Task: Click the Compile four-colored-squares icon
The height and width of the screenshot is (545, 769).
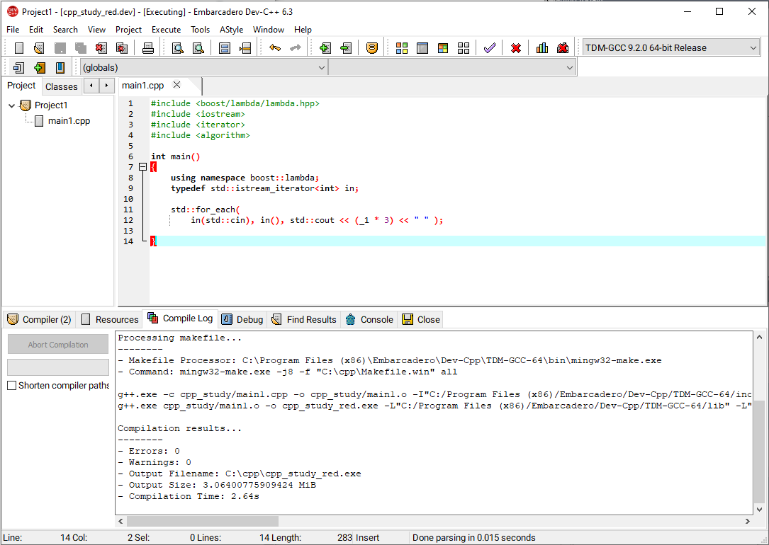Action: (x=402, y=48)
